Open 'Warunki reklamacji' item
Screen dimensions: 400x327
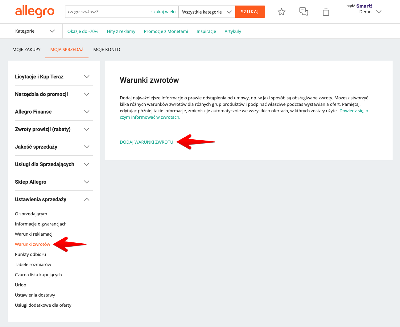point(34,234)
